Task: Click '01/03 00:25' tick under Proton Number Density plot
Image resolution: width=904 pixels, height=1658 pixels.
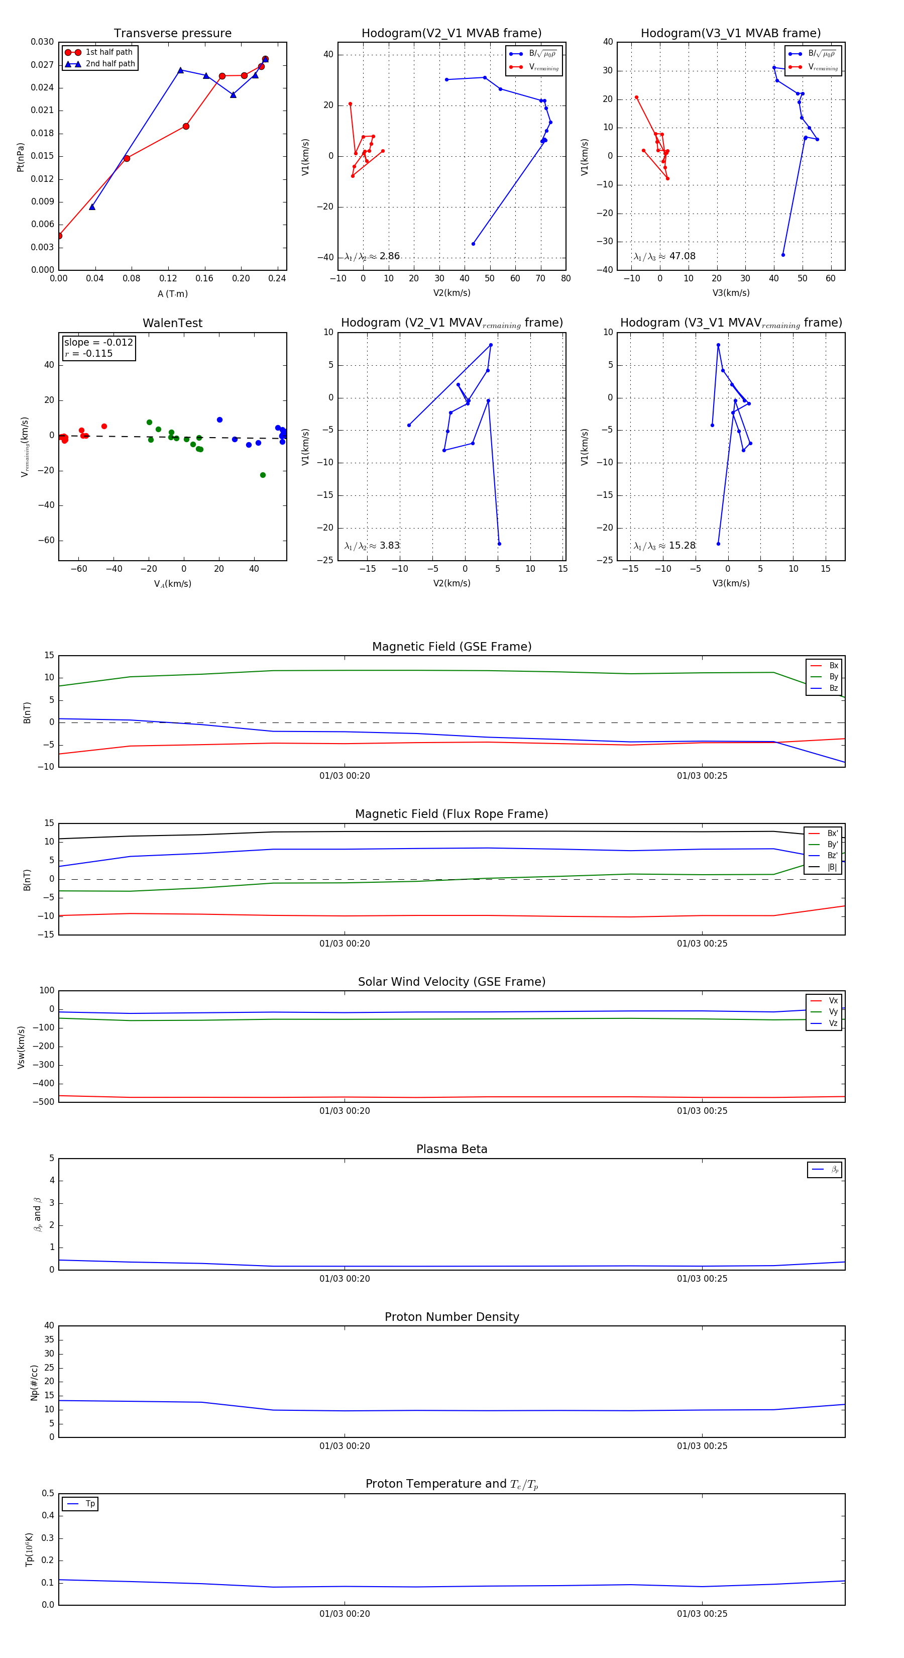Action: [702, 1446]
